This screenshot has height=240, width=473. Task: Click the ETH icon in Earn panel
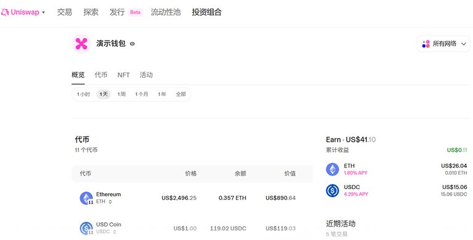(x=333, y=169)
